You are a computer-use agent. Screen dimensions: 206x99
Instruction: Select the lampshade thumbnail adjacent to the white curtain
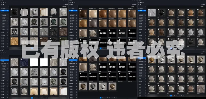54,91
